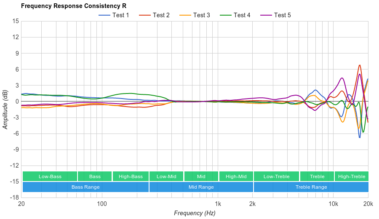The image size is (379, 219).
Task: Select the High-Bass band
Action: (131, 176)
